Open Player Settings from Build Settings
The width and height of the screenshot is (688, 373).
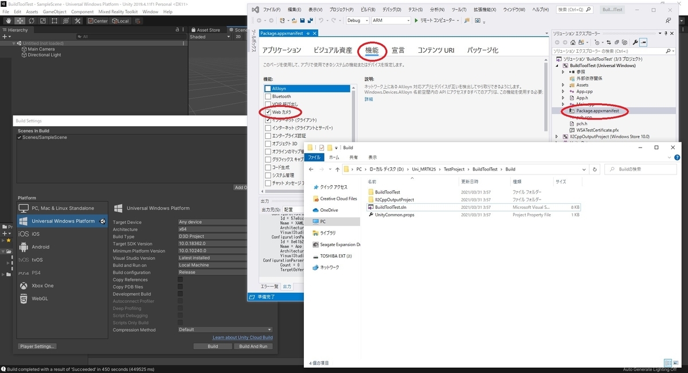coord(37,347)
